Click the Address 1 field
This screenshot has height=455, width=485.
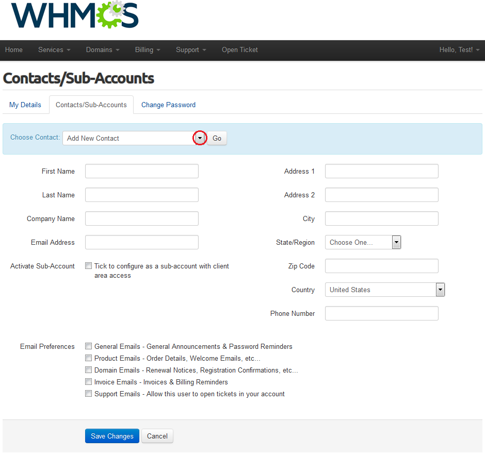click(x=381, y=171)
